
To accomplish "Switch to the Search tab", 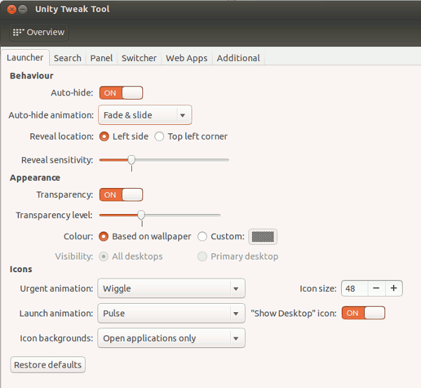I will coord(67,58).
